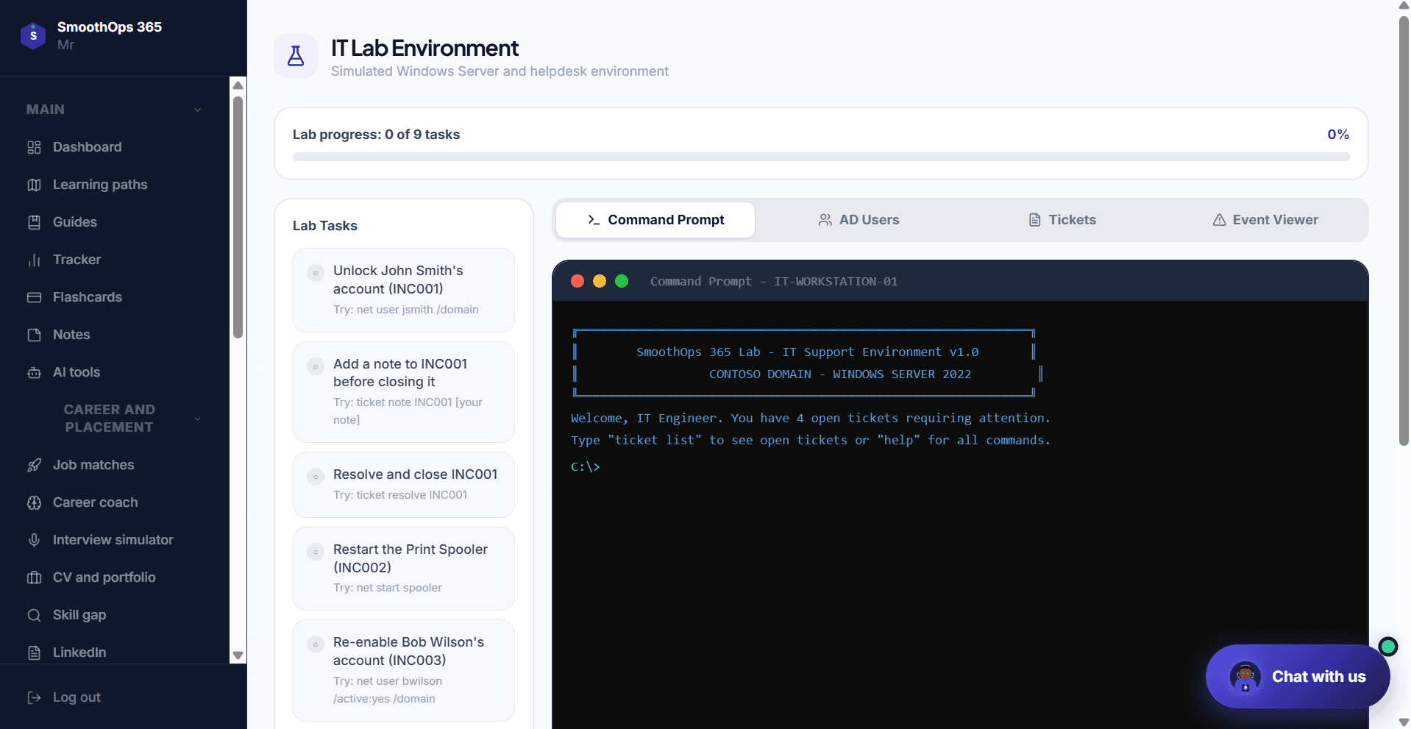This screenshot has height=729, width=1411.
Task: Click the terminal prompt icon in Command Prompt tab
Action: pyautogui.click(x=594, y=220)
